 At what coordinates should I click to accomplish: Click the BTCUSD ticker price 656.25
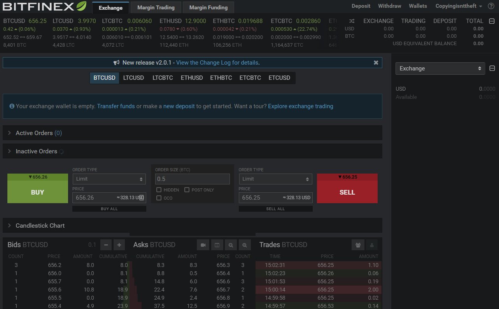coord(37,21)
